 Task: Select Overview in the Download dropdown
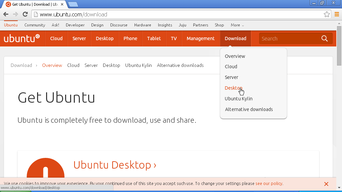click(x=235, y=56)
